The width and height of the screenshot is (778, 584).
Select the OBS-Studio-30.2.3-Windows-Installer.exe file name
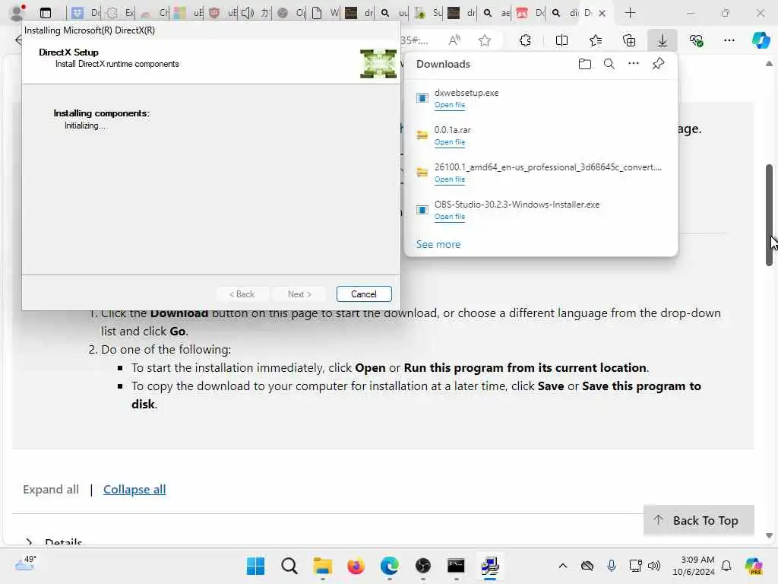pyautogui.click(x=517, y=205)
